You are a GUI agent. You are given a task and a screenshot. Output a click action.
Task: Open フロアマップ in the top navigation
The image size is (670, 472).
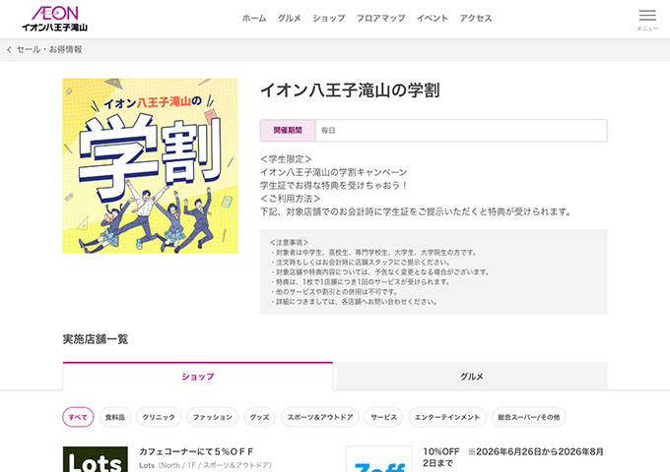pos(380,19)
